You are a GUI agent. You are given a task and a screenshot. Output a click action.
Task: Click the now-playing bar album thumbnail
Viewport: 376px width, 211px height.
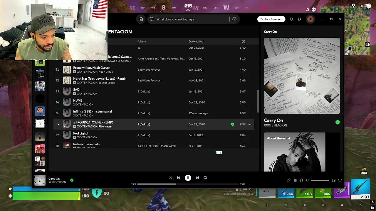40,180
